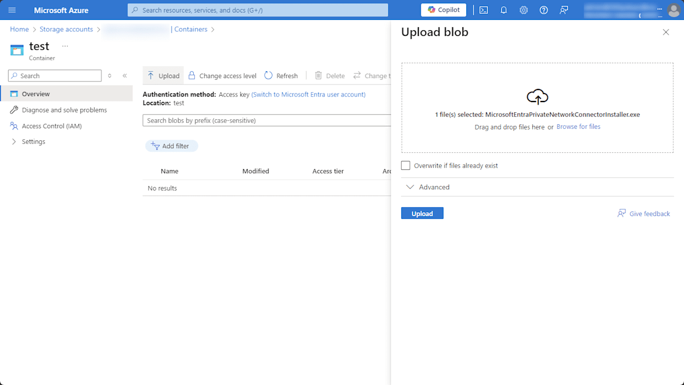Select Overview in the sidebar
684x385 pixels.
coord(66,94)
